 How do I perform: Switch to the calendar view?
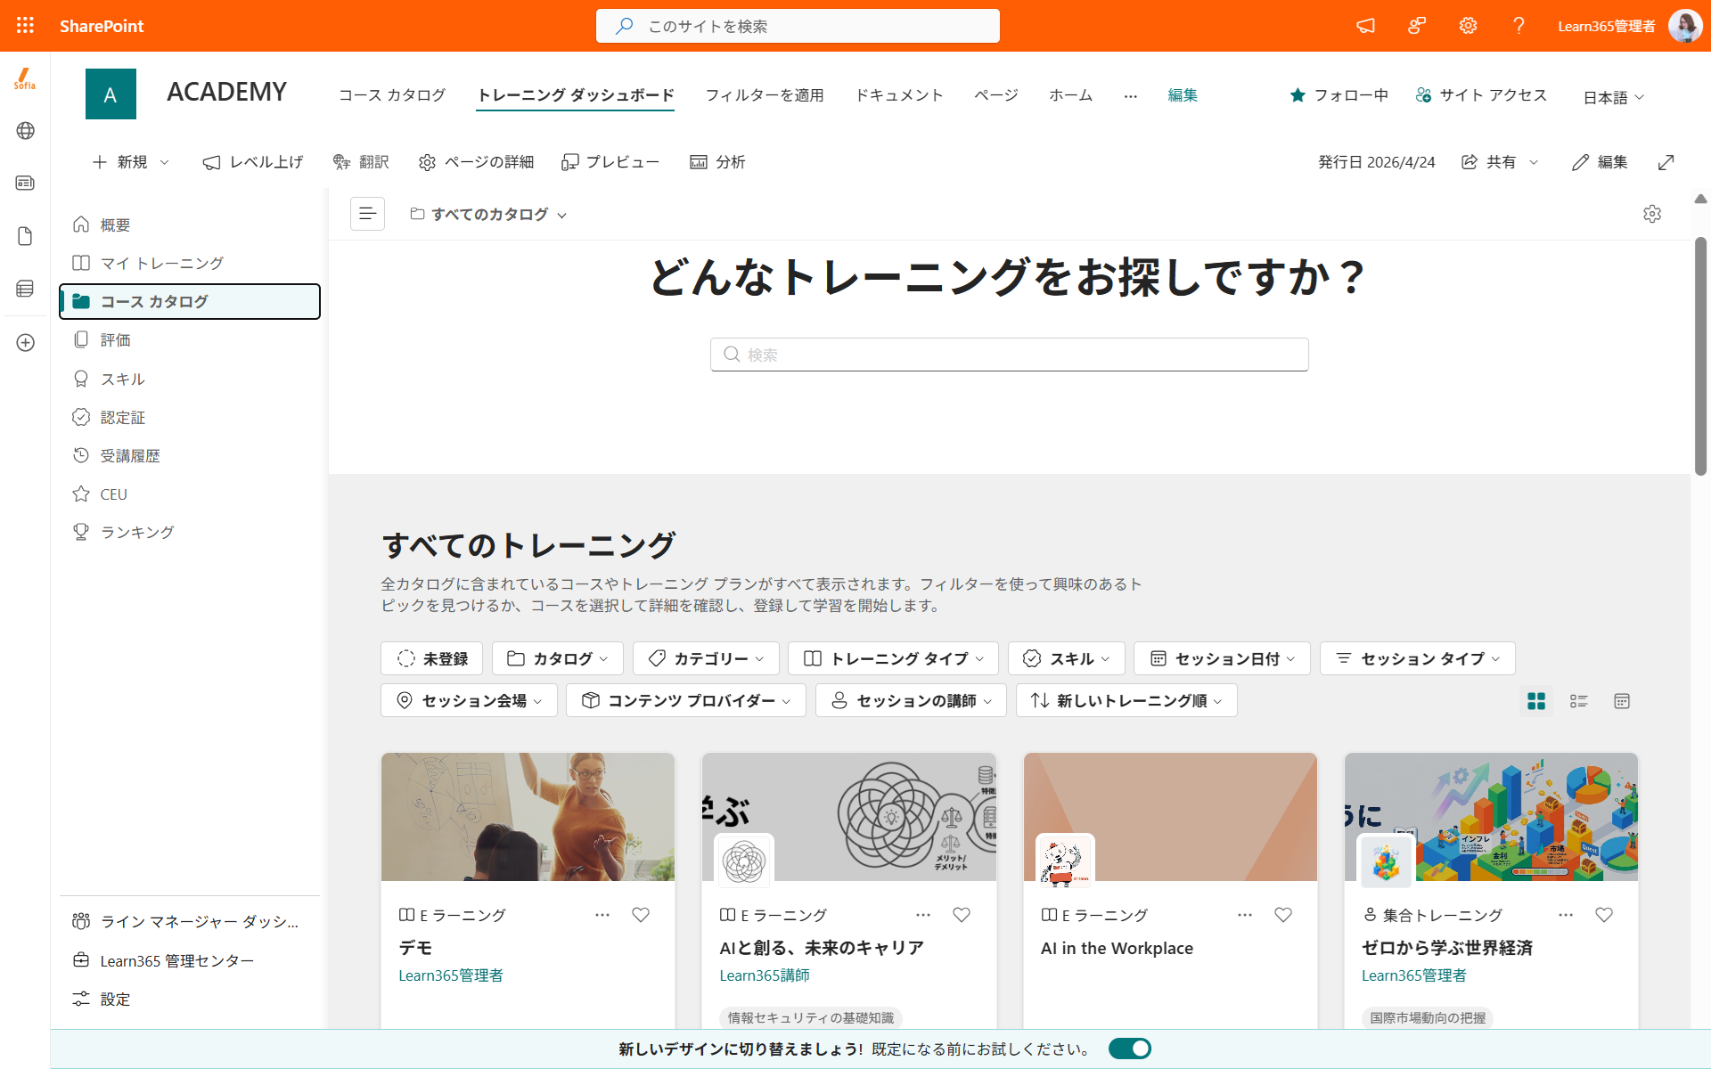point(1622,701)
